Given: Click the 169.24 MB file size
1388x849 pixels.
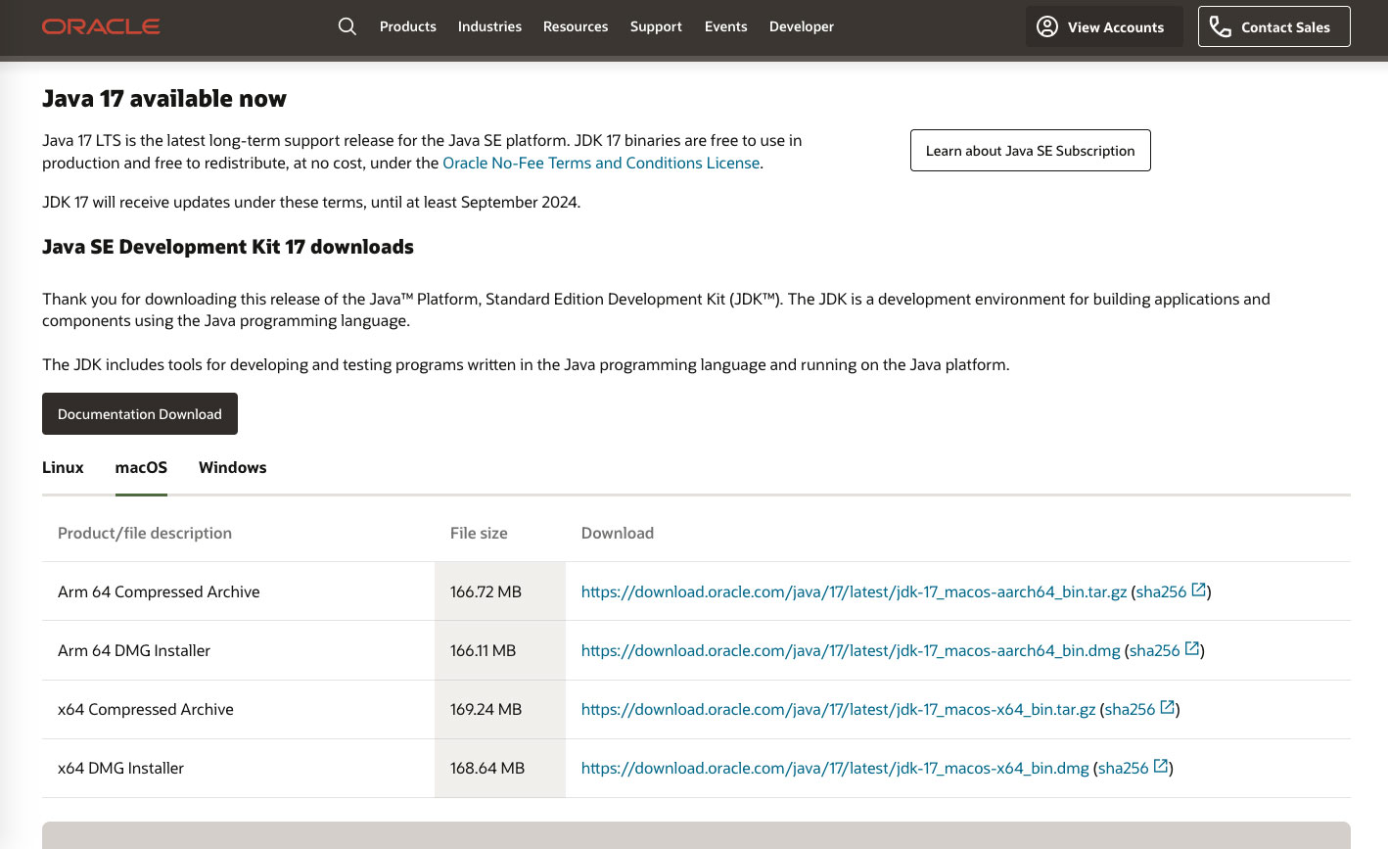Looking at the screenshot, I should coord(486,709).
